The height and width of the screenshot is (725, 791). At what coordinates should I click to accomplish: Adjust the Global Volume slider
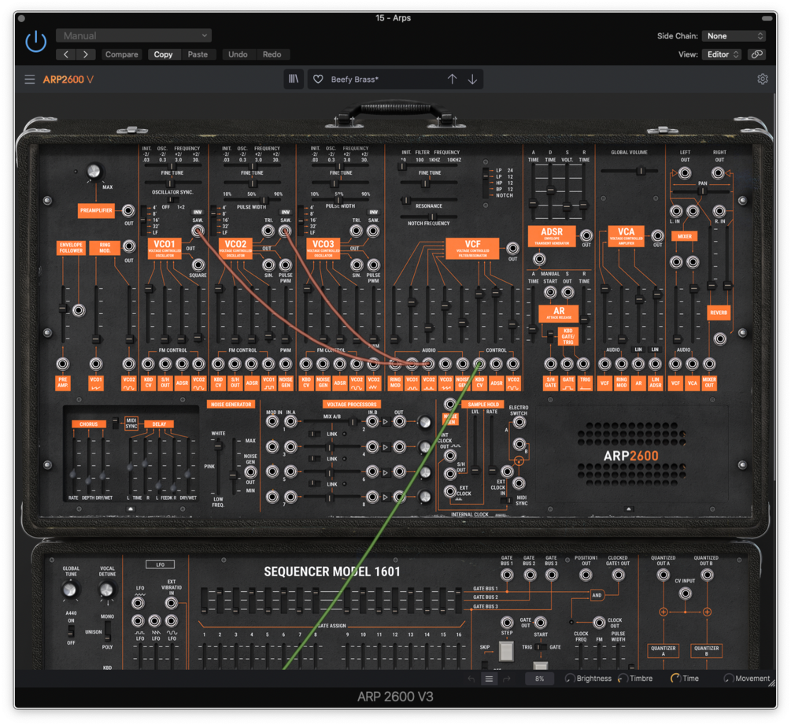coord(630,171)
